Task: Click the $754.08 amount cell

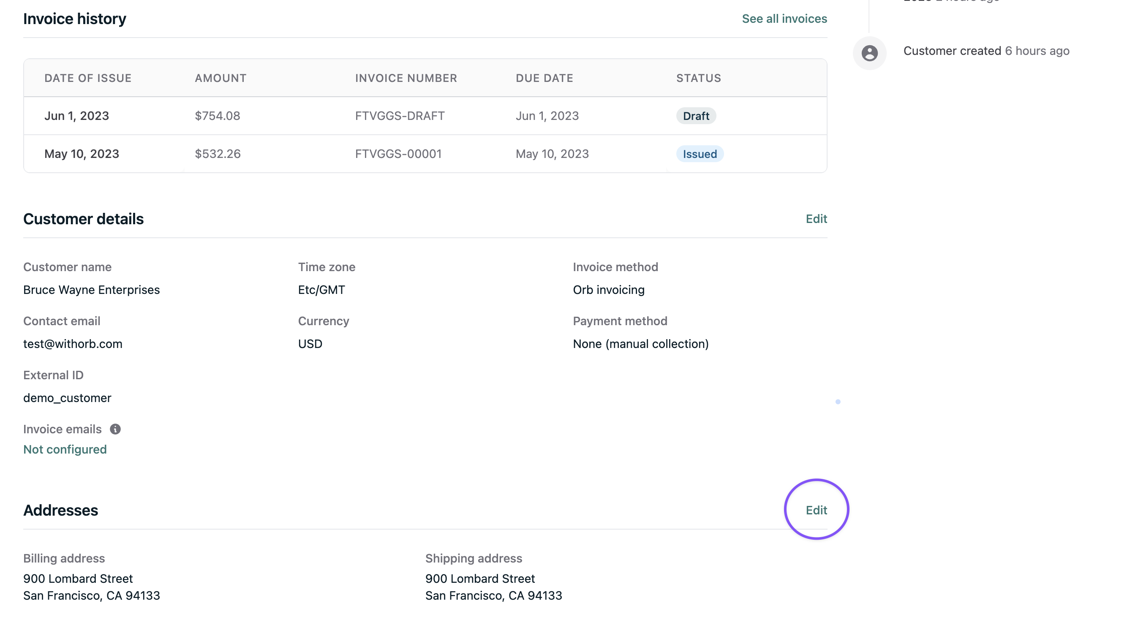Action: (218, 116)
